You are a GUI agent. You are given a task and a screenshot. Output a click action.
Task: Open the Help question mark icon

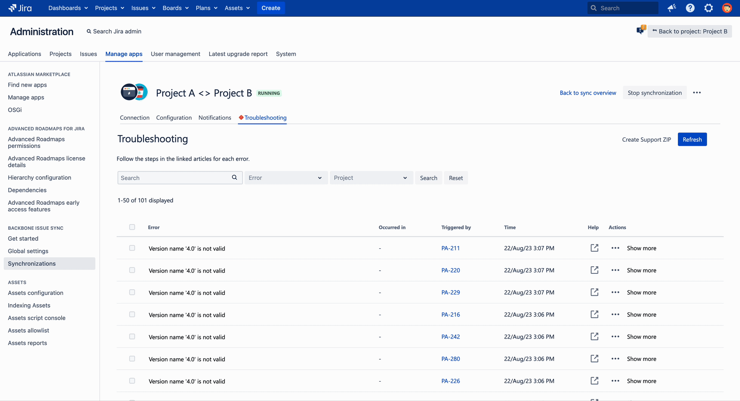pos(690,8)
